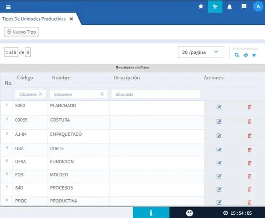Screen dimensions: 265x218
Task: View notifications bell
Action: click(229, 7)
